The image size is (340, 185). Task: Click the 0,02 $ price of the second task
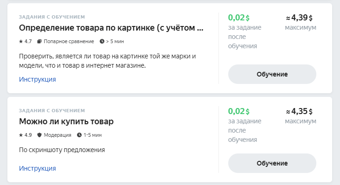(x=239, y=111)
